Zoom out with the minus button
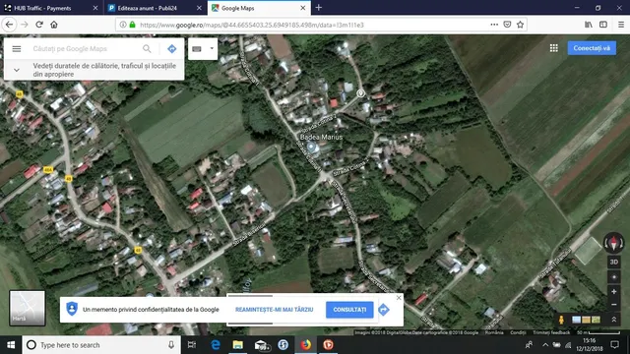This screenshot has width=630, height=354. (614, 305)
